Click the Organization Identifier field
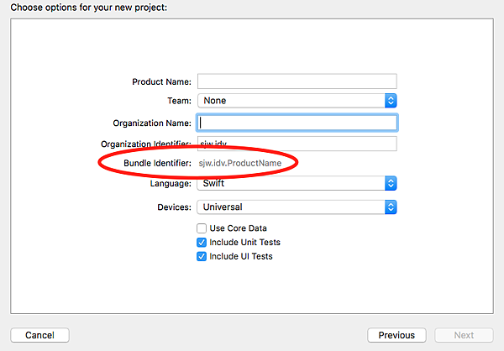 (x=296, y=144)
